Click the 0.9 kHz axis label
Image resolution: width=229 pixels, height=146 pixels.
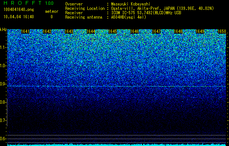pyautogui.click(x=3, y=84)
